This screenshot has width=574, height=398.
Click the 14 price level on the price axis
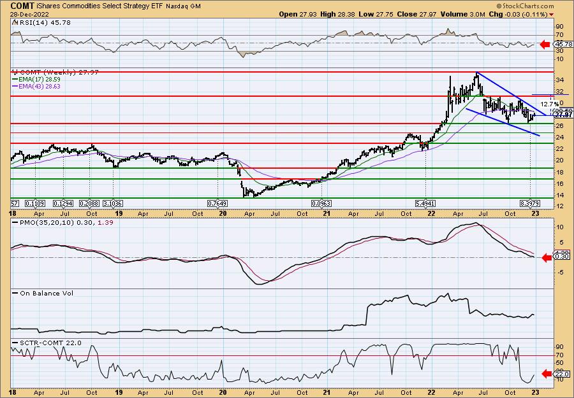tap(559, 195)
